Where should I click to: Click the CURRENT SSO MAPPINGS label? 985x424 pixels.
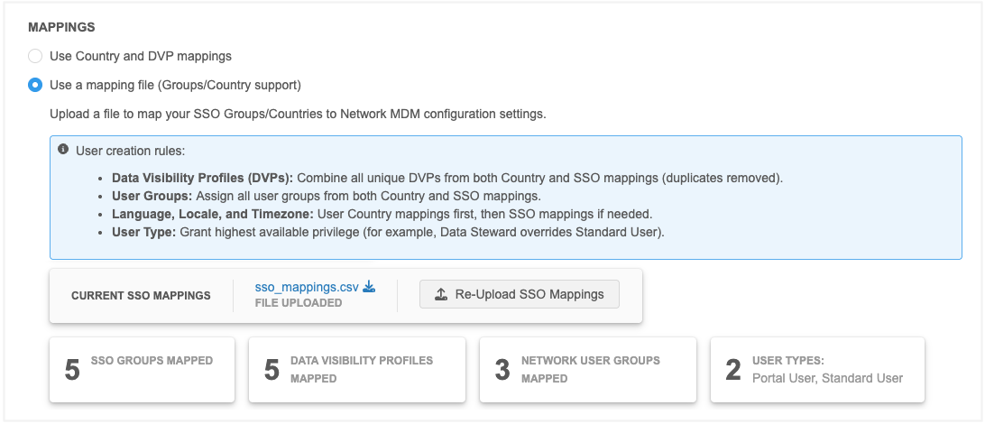[x=141, y=295]
